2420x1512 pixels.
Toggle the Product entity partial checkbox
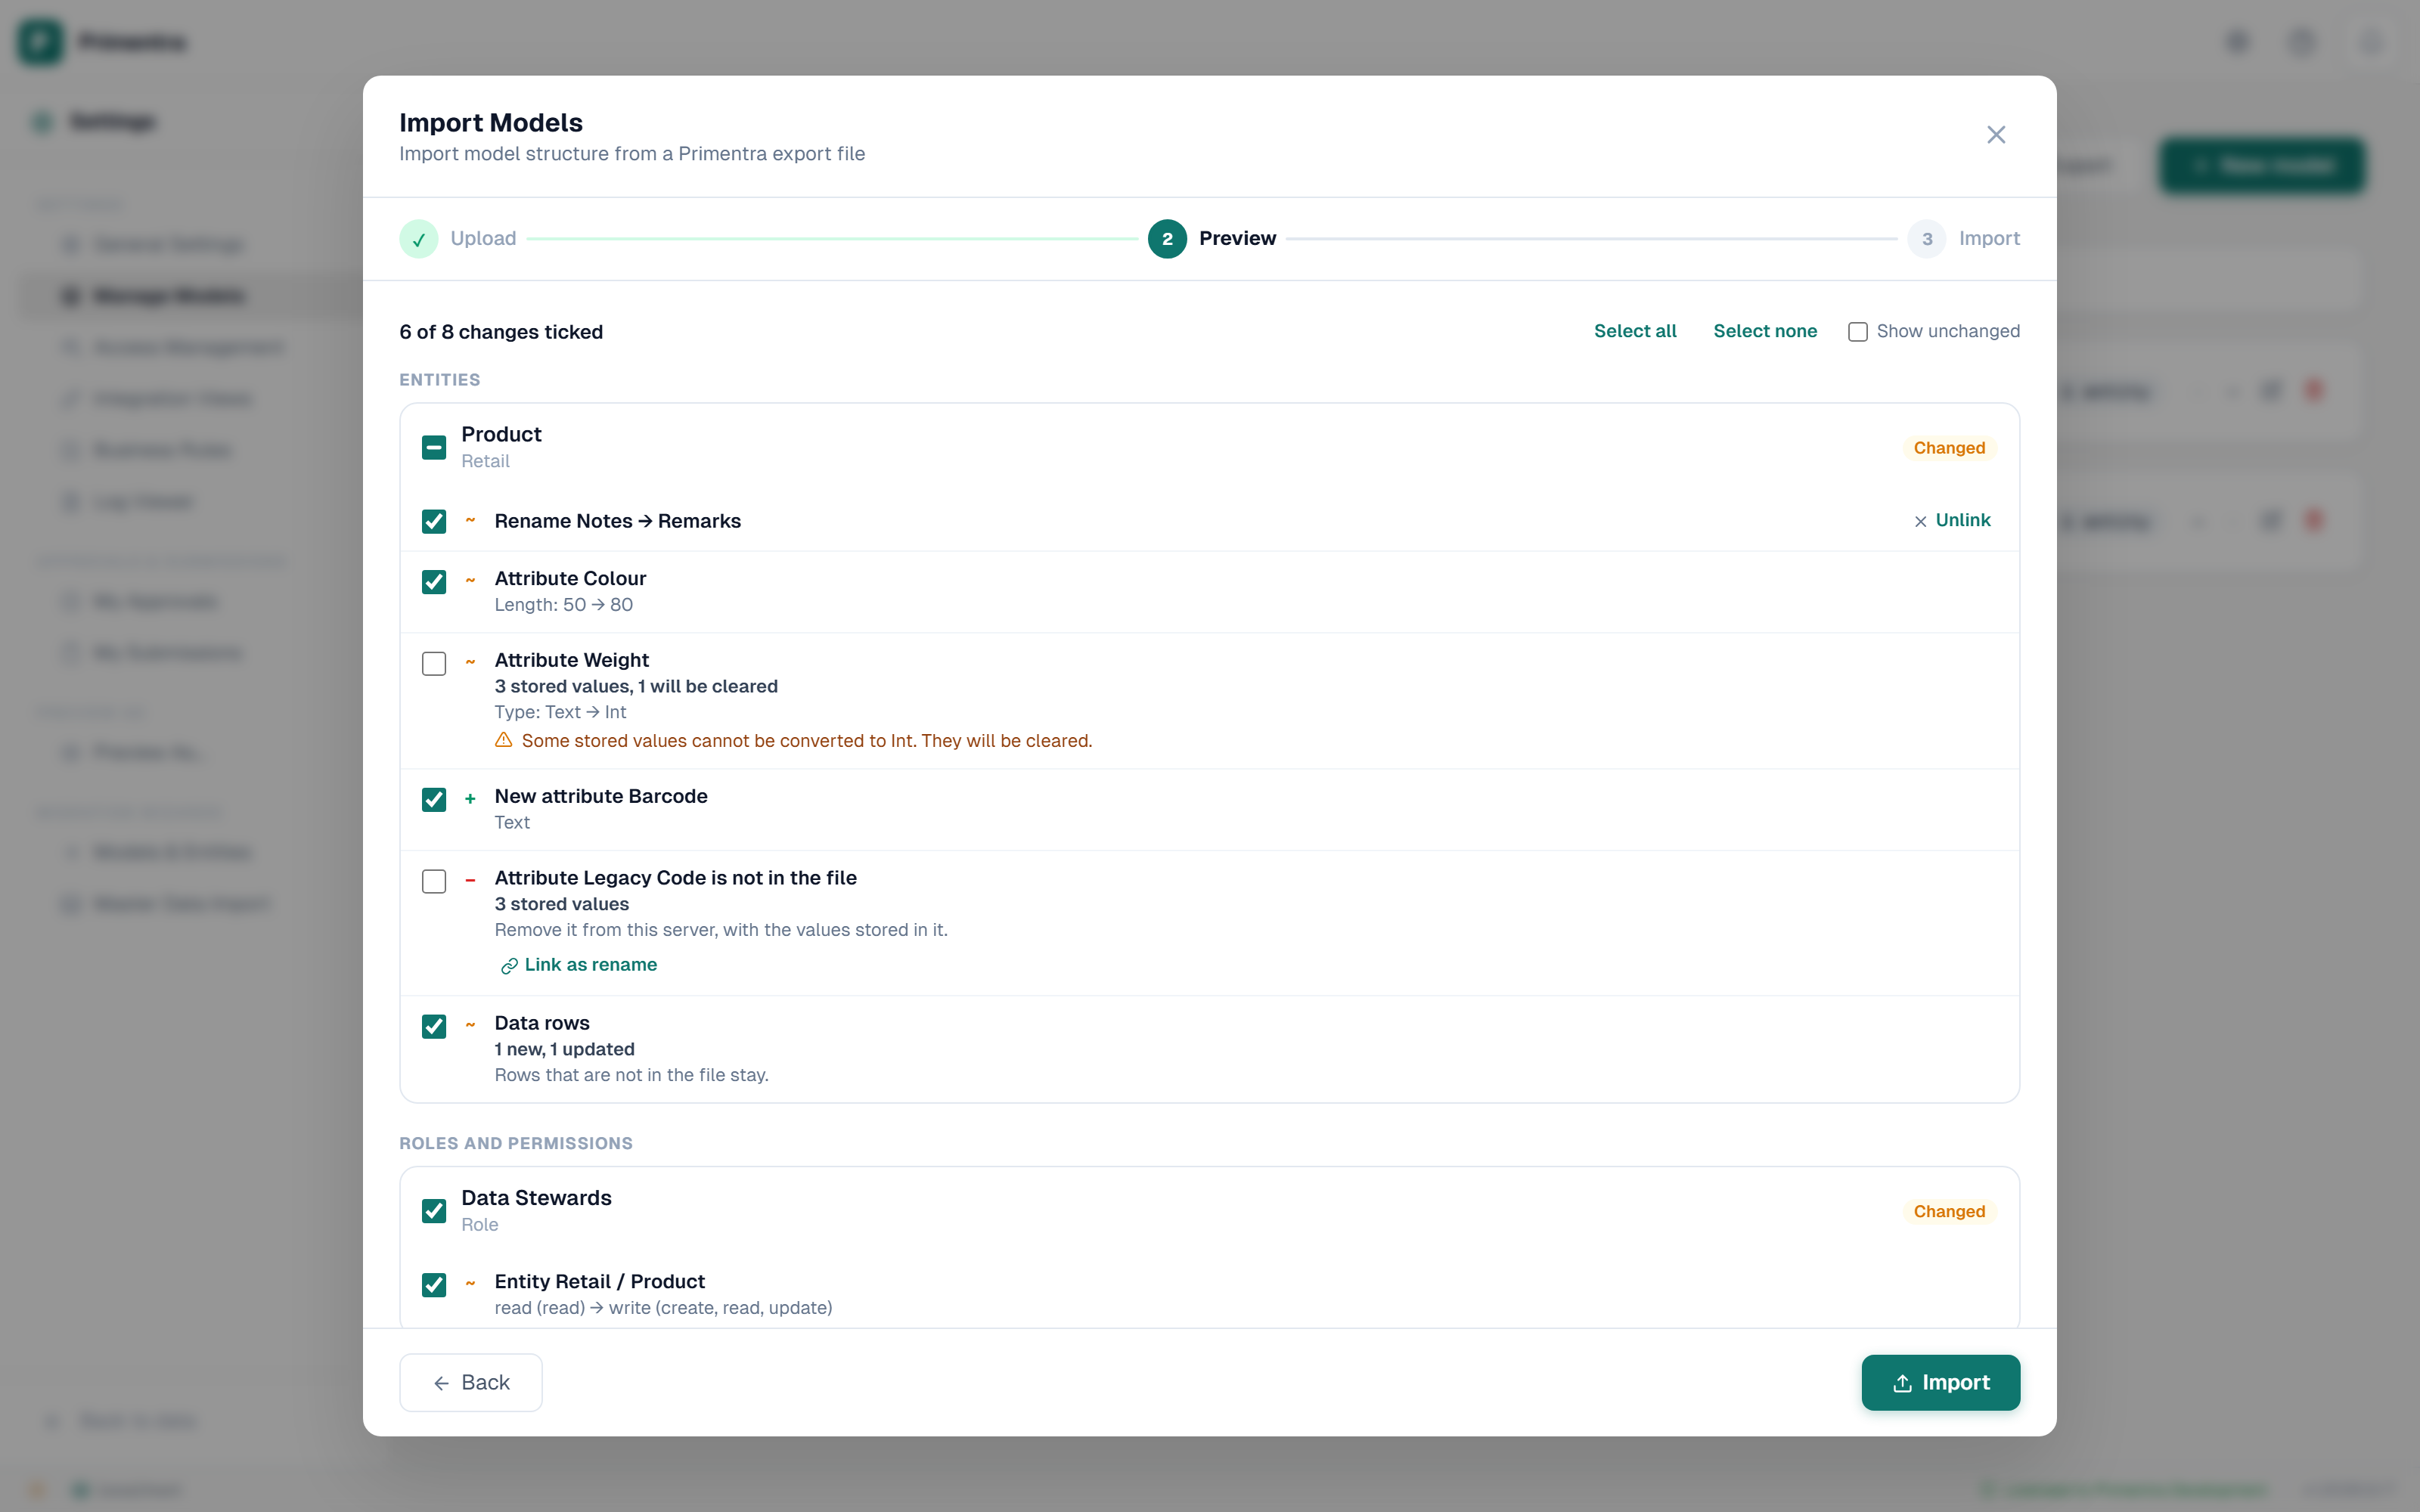(x=434, y=447)
